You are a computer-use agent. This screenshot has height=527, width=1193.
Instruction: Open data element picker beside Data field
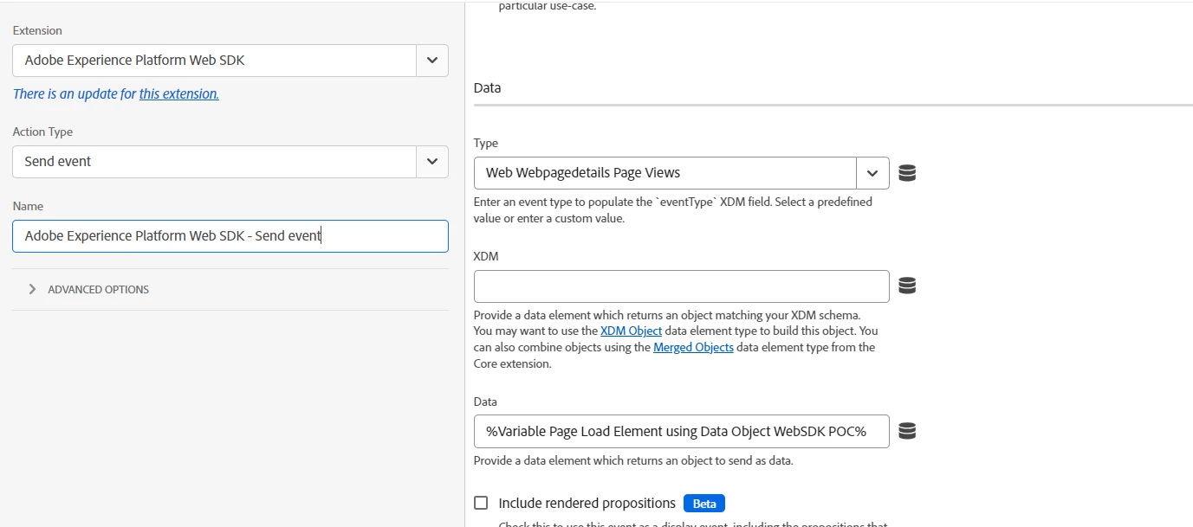tap(907, 431)
